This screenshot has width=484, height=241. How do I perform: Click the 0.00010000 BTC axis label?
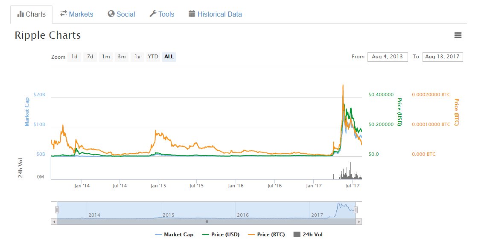tap(431, 124)
